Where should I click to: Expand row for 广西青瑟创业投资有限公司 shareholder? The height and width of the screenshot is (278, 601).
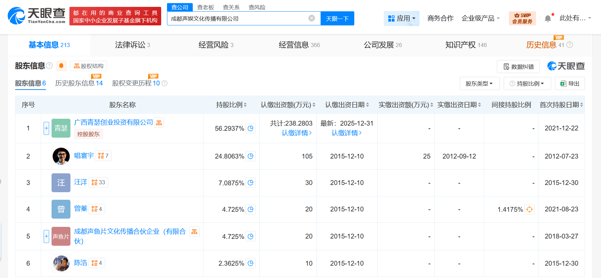pos(46,128)
